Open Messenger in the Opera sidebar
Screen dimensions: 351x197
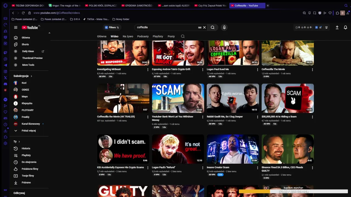coord(5,59)
